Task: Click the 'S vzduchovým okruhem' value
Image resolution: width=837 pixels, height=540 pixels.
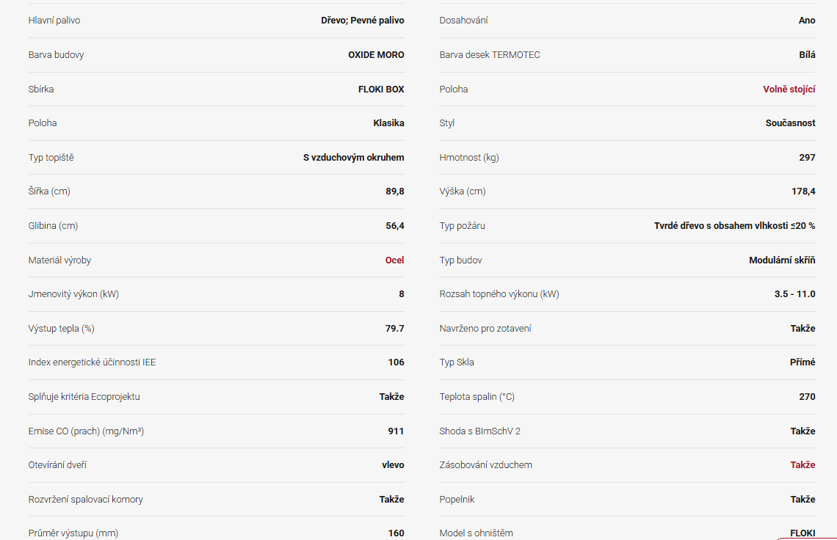Action: [x=353, y=157]
